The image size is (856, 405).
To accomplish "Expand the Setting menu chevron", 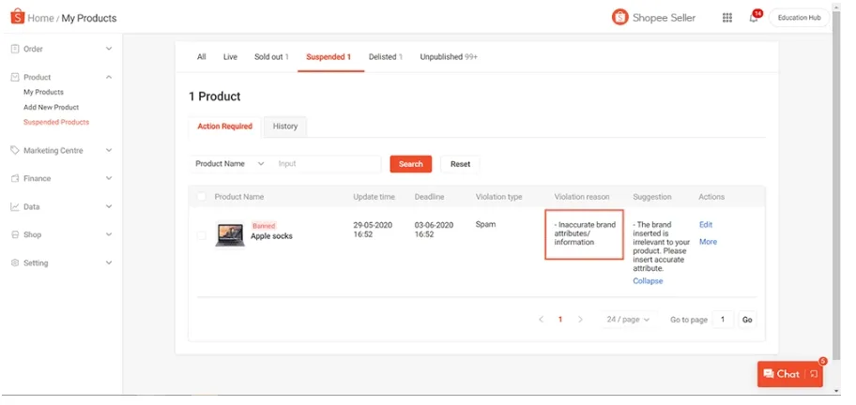I will (109, 262).
